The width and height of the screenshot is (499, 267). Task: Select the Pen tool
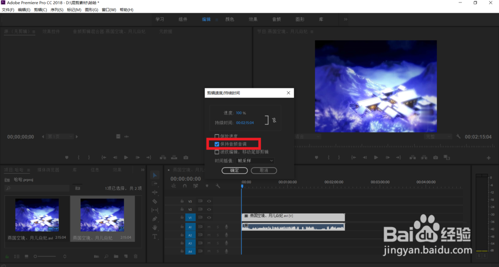click(155, 219)
